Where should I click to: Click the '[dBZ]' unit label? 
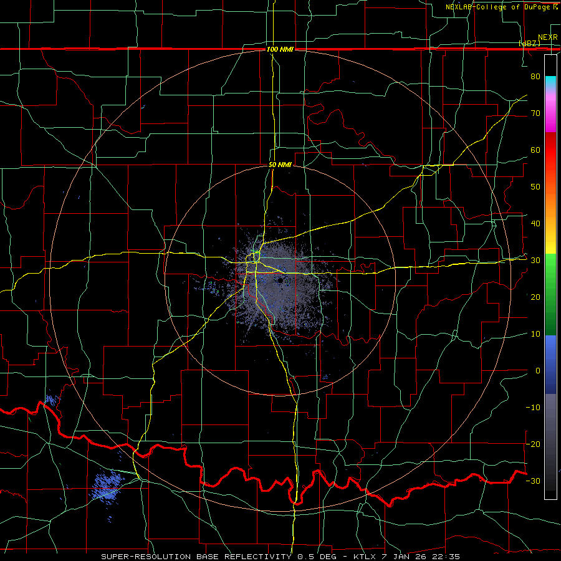(529, 43)
